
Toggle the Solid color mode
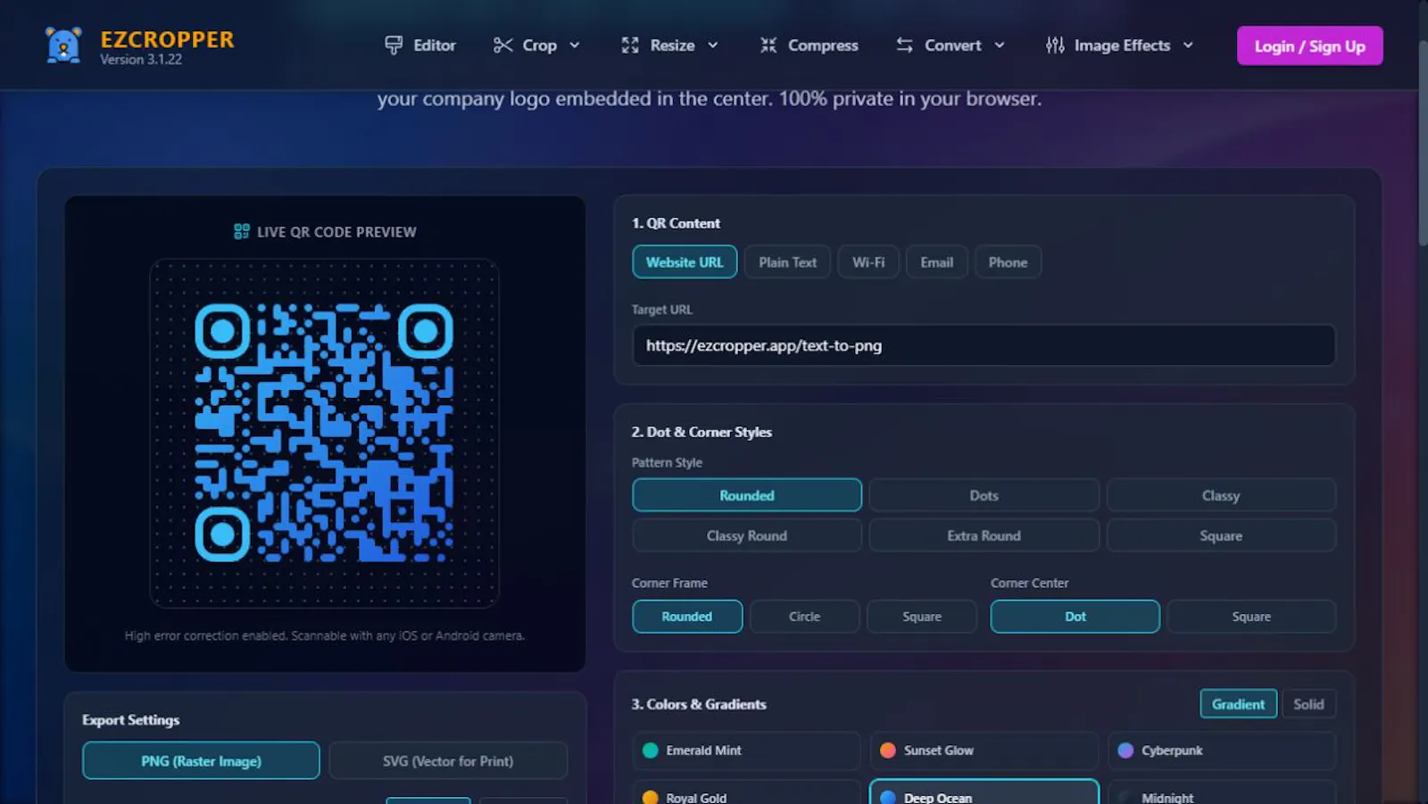1308,704
